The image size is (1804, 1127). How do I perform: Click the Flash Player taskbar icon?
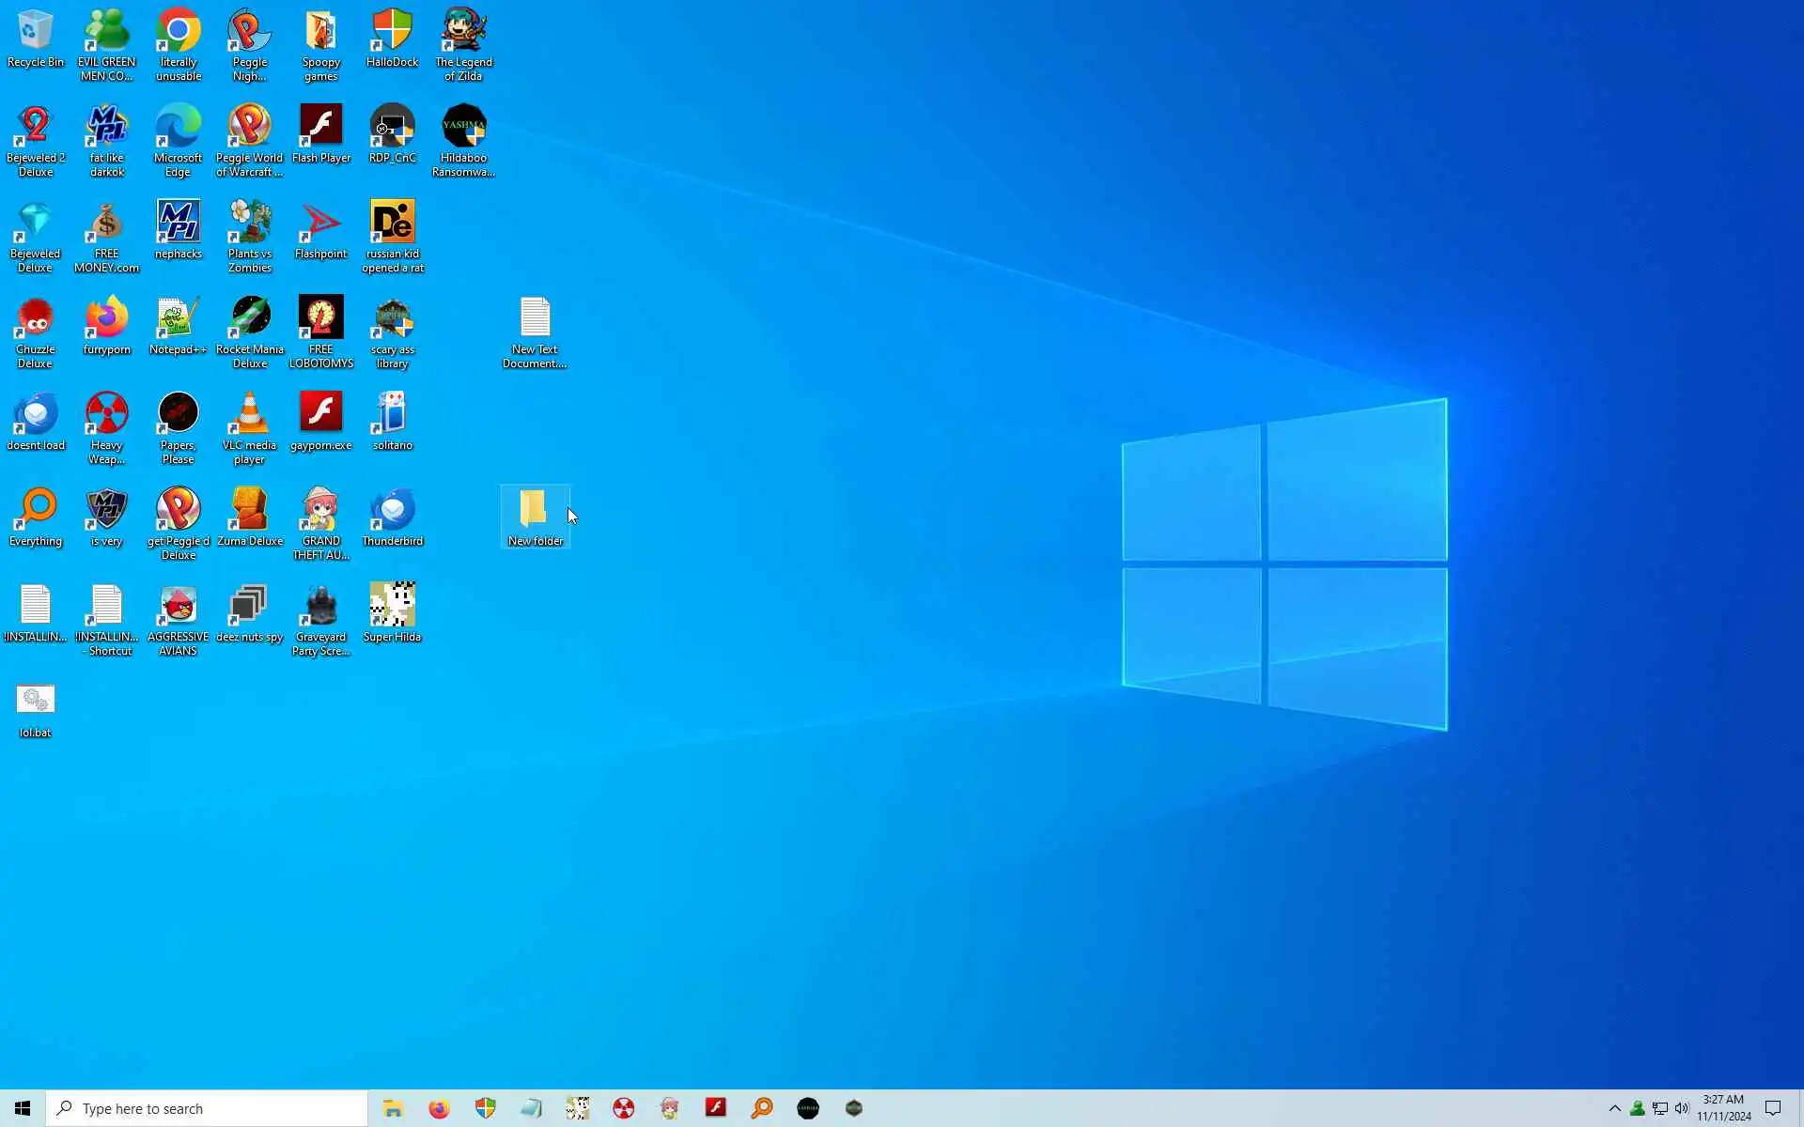tap(716, 1108)
